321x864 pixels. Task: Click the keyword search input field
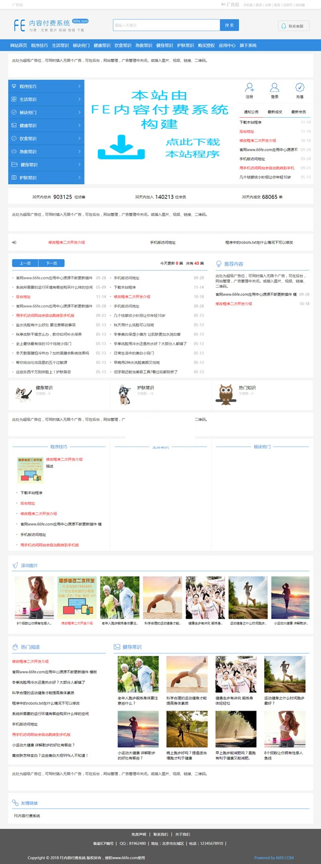pos(166,25)
